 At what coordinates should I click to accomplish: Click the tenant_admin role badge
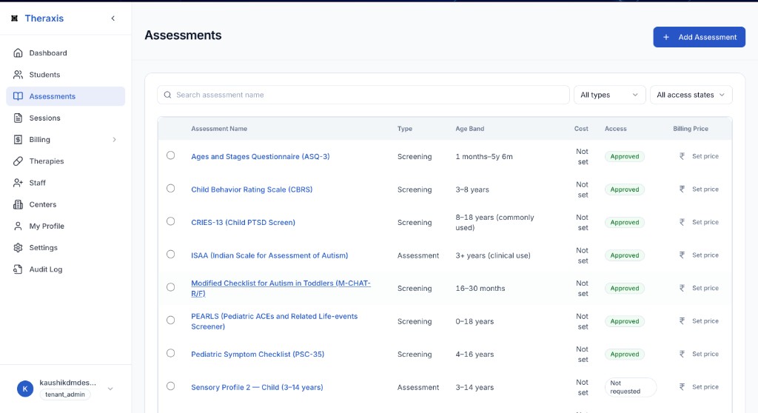[x=65, y=394]
